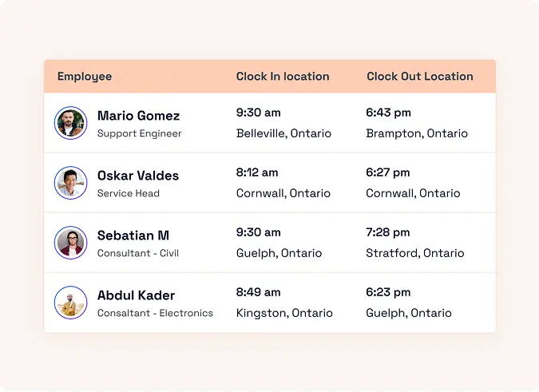Click Sebatian M's profile avatar
This screenshot has width=539, height=392.
coord(70,243)
